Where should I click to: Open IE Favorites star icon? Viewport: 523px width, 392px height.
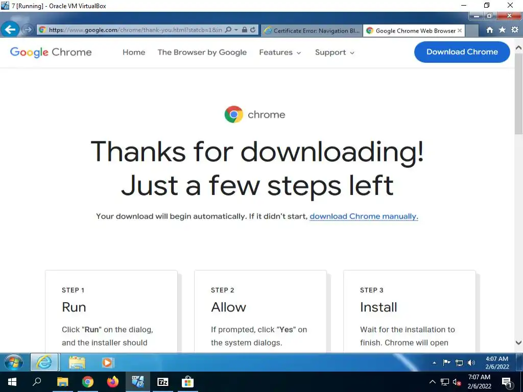pyautogui.click(x=502, y=30)
